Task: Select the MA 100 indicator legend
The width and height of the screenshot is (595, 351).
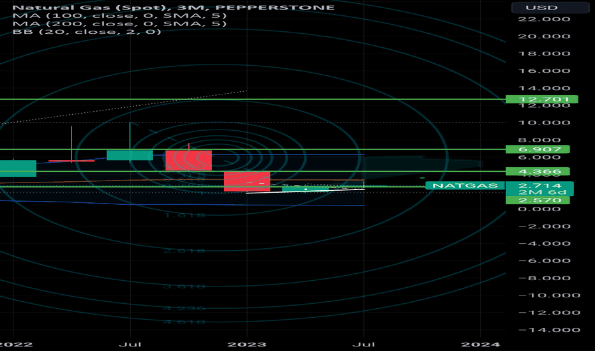Action: (119, 15)
